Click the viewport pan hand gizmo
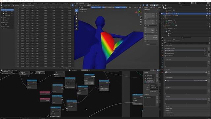 [141, 20]
